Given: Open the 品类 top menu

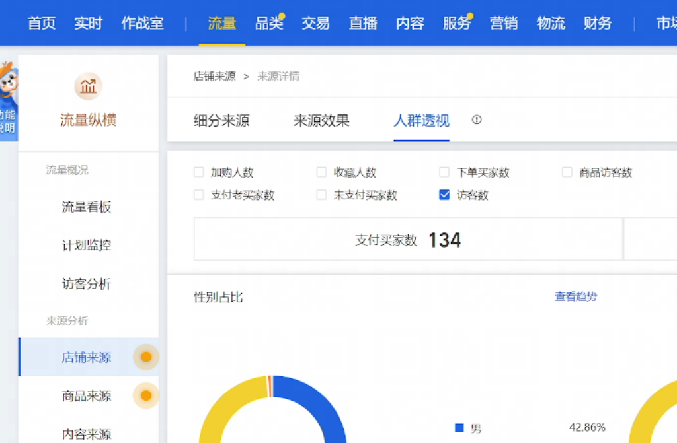Looking at the screenshot, I should click(269, 23).
